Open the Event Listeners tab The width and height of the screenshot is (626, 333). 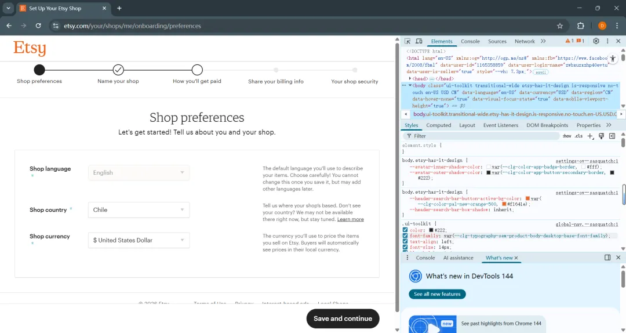coord(501,125)
